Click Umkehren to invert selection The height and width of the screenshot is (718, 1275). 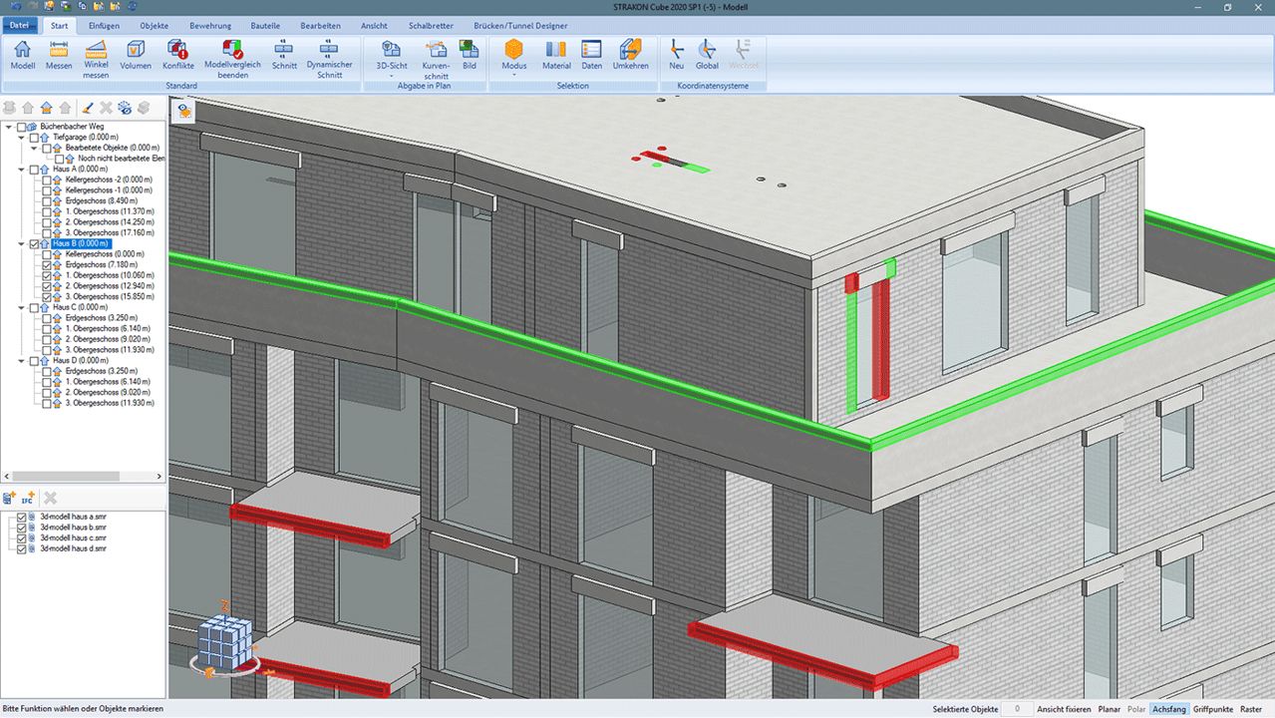pos(630,54)
